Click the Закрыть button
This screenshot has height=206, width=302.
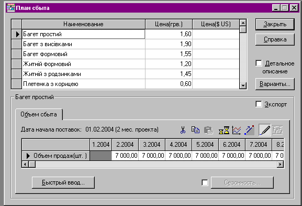pyautogui.click(x=275, y=24)
